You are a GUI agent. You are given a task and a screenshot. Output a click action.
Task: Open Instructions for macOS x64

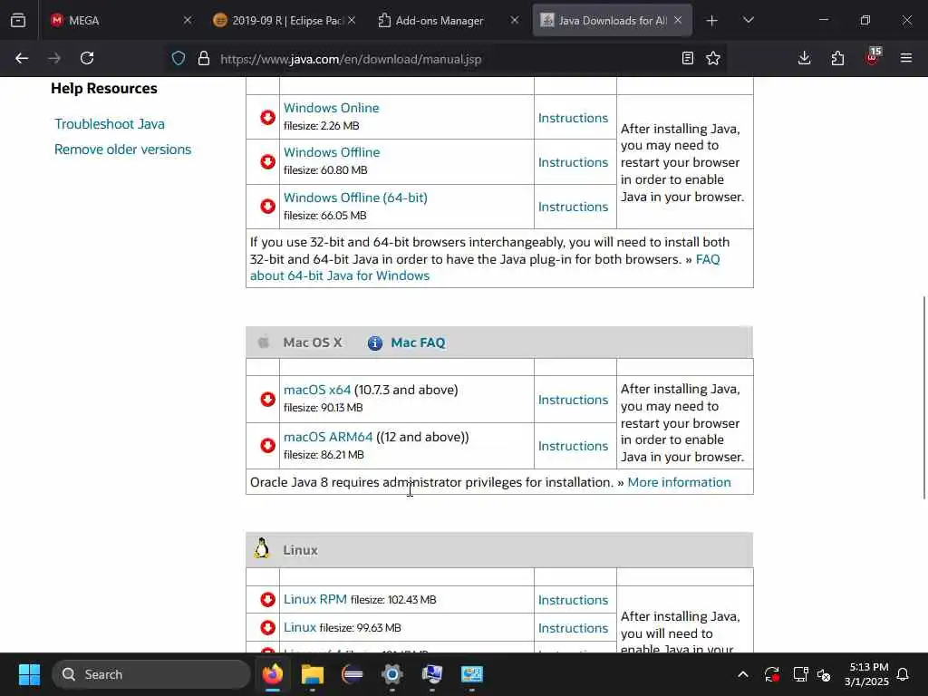pyautogui.click(x=573, y=400)
